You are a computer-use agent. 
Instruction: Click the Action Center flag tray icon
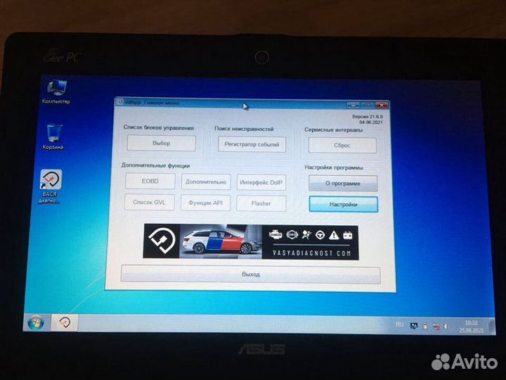(x=415, y=327)
